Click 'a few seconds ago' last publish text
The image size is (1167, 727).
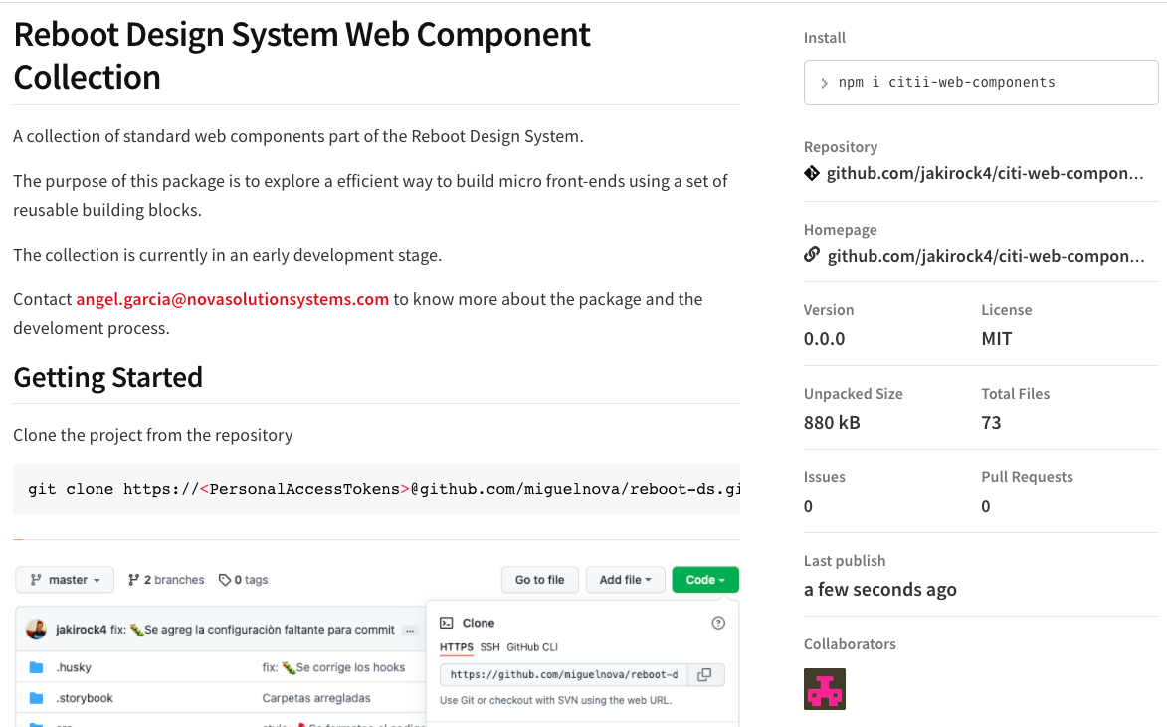(880, 590)
